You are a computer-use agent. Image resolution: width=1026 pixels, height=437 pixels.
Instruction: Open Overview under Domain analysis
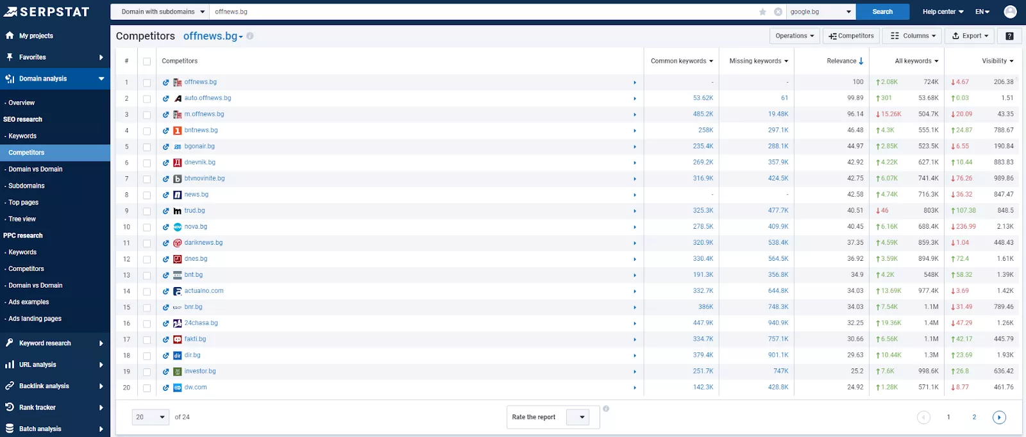coord(21,103)
